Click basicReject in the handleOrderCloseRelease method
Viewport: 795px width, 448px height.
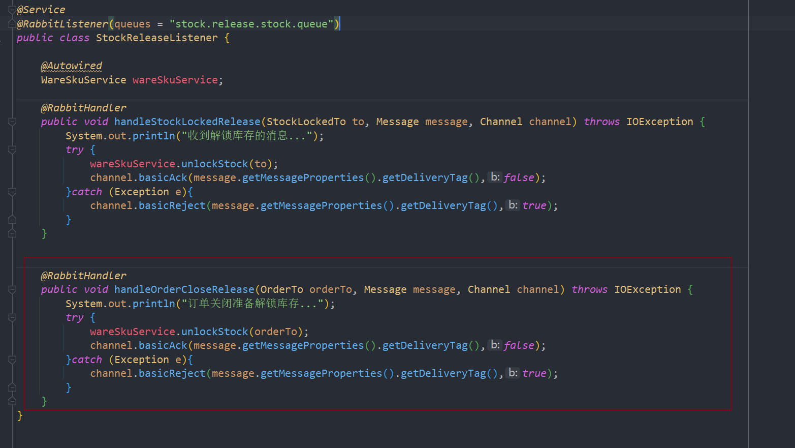(172, 373)
